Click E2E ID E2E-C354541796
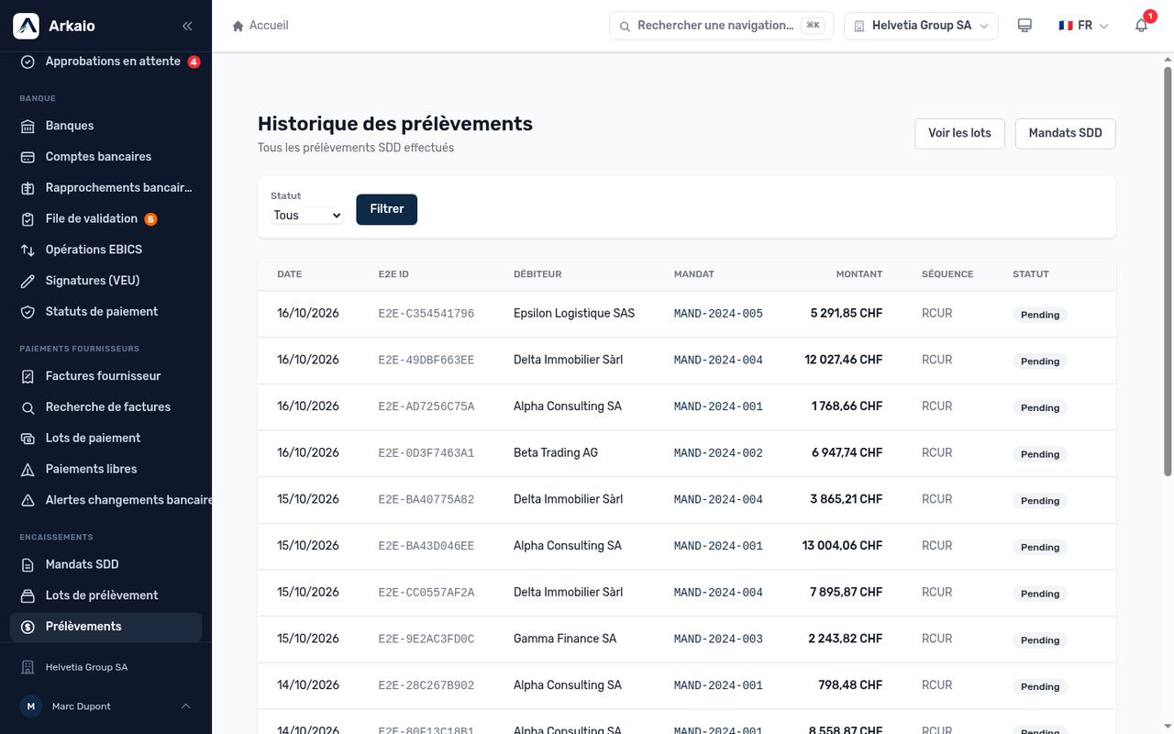The width and height of the screenshot is (1174, 734). [426, 314]
